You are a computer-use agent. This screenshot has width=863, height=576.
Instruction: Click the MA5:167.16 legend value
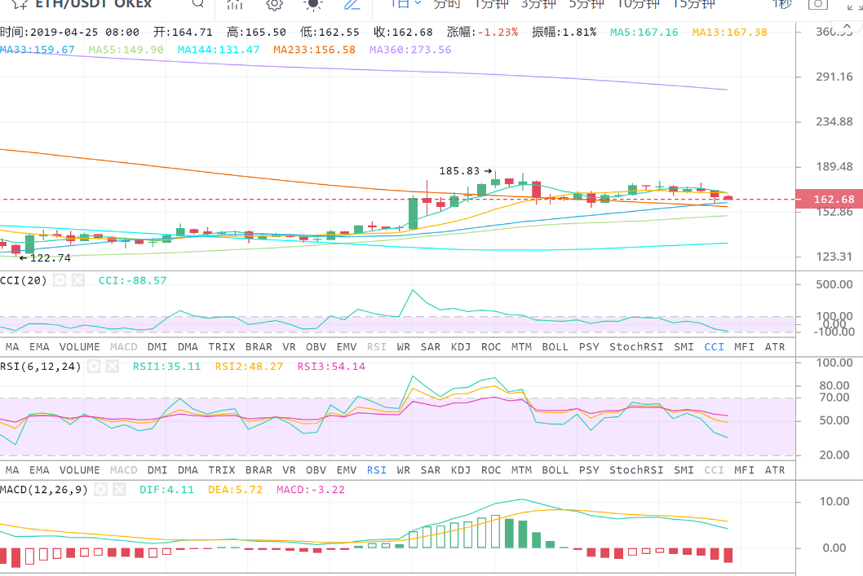(644, 32)
